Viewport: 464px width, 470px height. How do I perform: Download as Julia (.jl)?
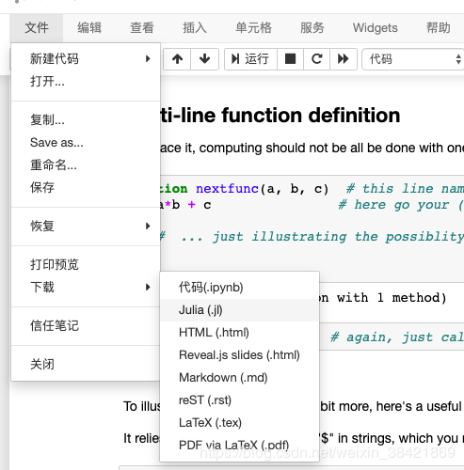240,310
